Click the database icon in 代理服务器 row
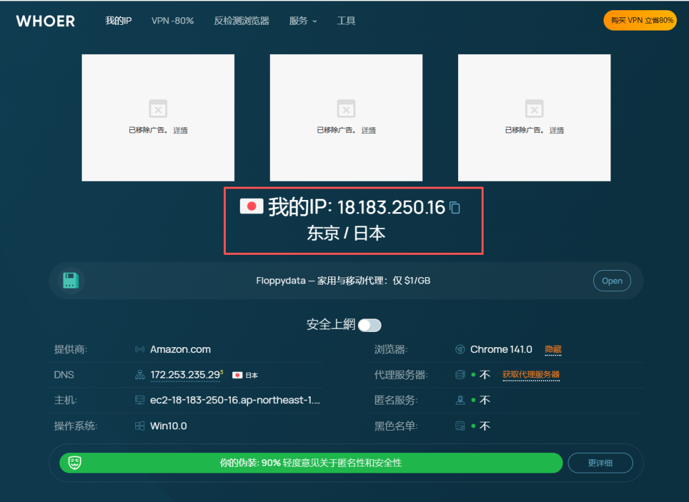 [460, 375]
